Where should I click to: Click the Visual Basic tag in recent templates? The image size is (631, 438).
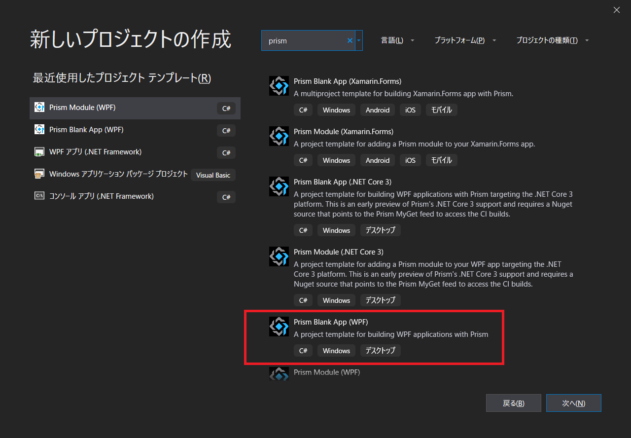(x=213, y=175)
